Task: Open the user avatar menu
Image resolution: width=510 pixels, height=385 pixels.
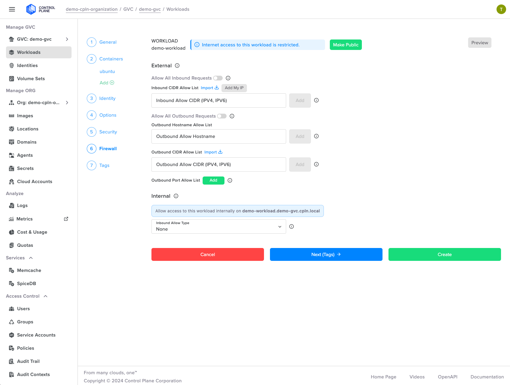Action: click(x=501, y=9)
